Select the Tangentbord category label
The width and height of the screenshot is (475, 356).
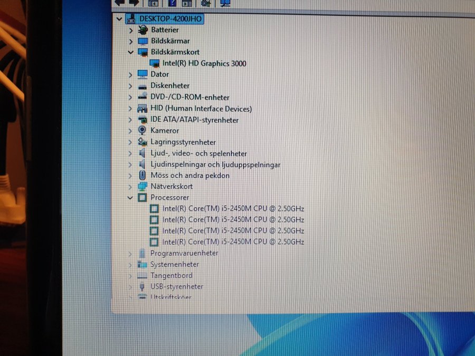coord(171,275)
